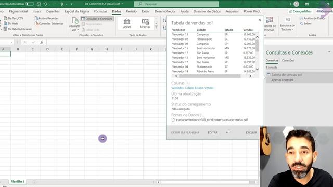Image resolution: width=333 pixels, height=187 pixels.
Task: Click Vendedor 13 row in preview
Action: [213, 34]
